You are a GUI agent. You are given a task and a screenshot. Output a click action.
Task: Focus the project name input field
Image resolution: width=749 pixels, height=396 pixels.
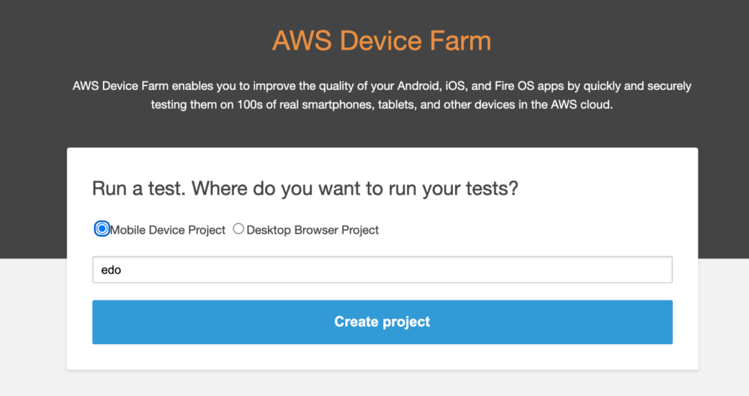click(x=382, y=270)
